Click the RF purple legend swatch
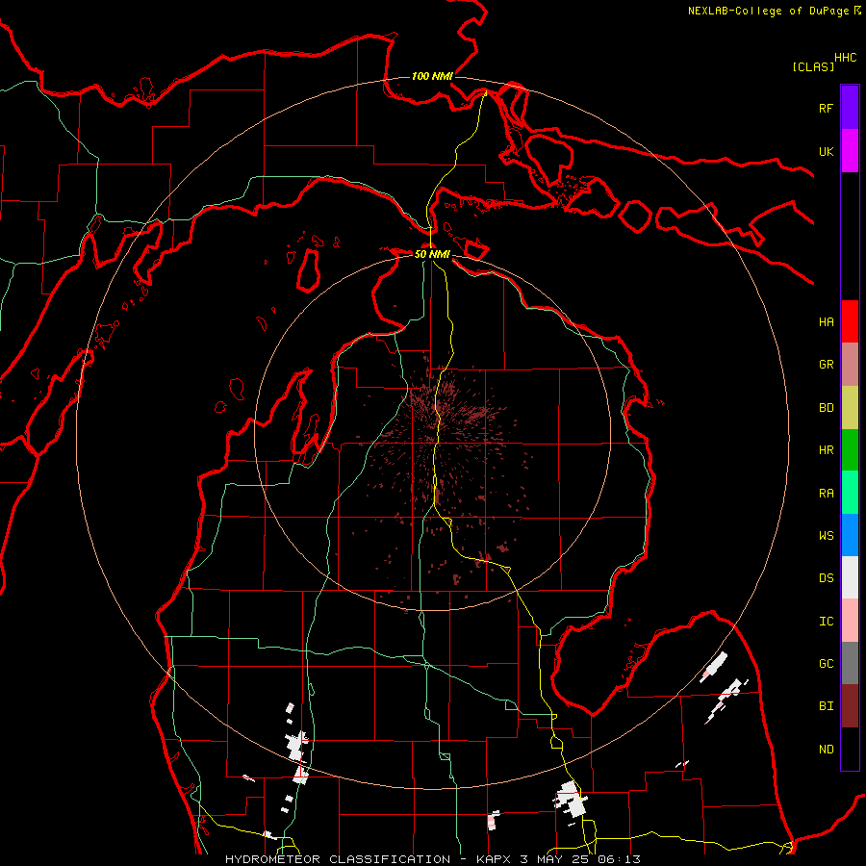This screenshot has height=866, width=866. (x=850, y=108)
